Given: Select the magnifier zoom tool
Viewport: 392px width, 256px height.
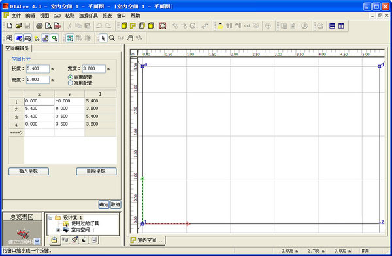Looking at the screenshot, I should click(112, 38).
